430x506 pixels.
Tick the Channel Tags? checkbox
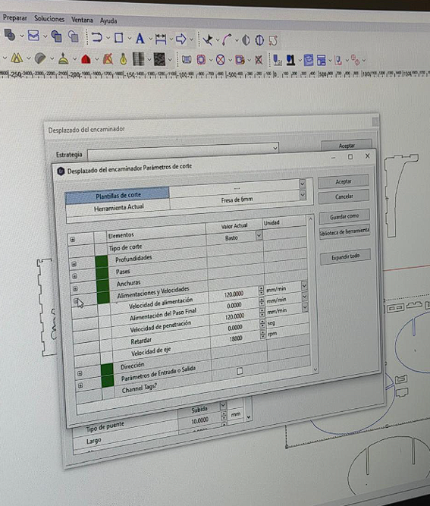pyautogui.click(x=240, y=371)
